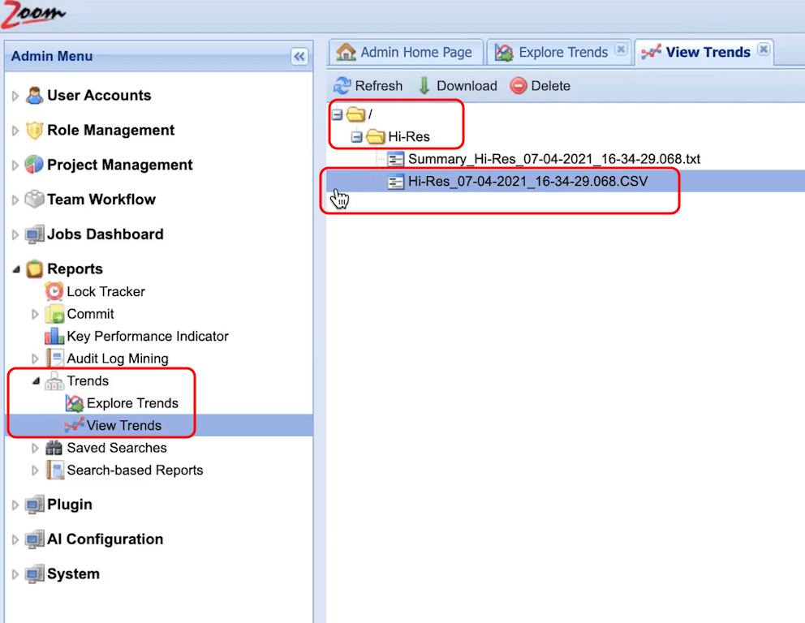Expand the Commit node
The image size is (805, 623).
[35, 314]
